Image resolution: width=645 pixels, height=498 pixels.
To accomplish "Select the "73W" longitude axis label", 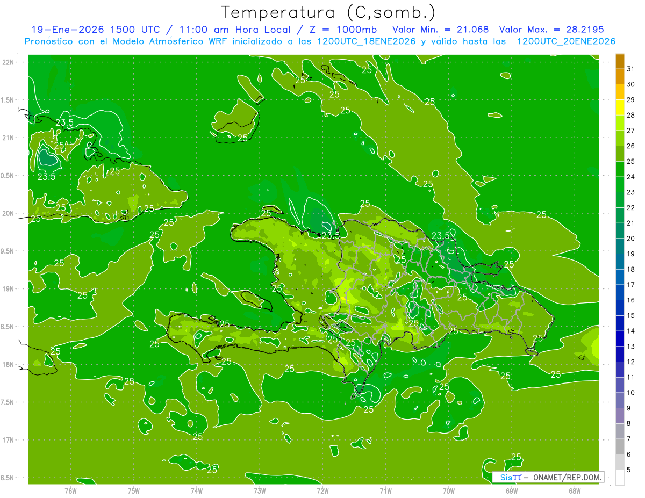I will 260,491.
